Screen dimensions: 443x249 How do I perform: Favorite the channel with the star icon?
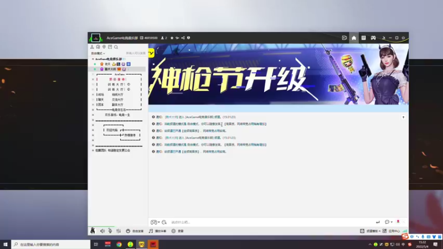pos(172,38)
